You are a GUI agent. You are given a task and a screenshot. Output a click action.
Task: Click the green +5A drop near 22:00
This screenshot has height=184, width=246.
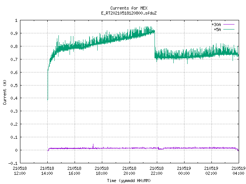coord(155,44)
